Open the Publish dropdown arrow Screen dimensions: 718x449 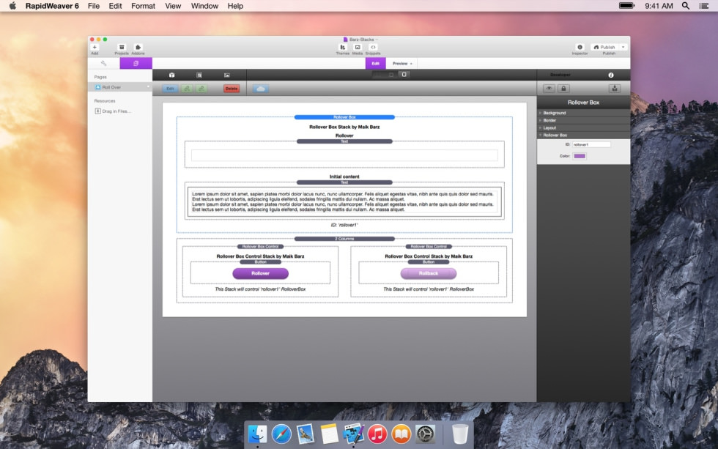pyautogui.click(x=623, y=47)
